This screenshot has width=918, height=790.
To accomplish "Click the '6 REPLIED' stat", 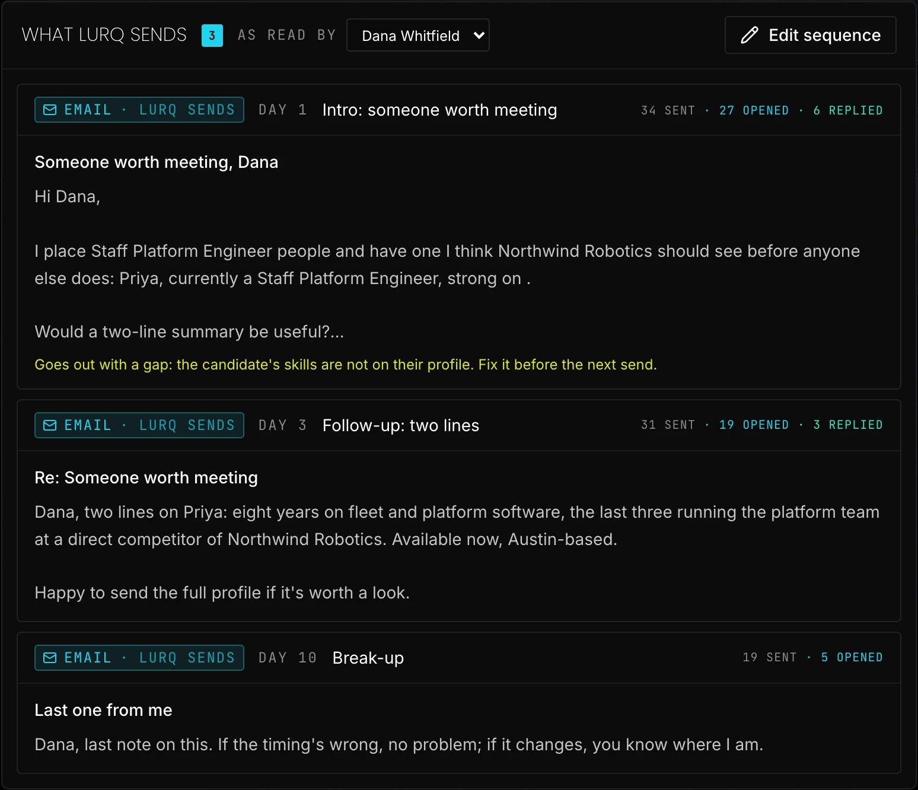I will click(x=848, y=110).
